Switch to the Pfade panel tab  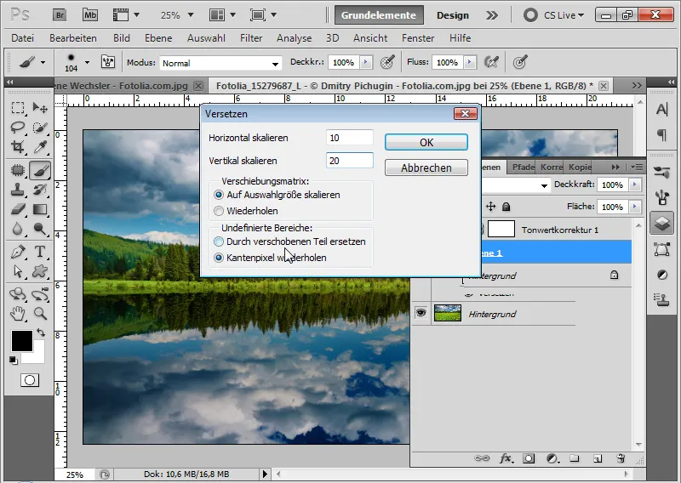tap(523, 167)
